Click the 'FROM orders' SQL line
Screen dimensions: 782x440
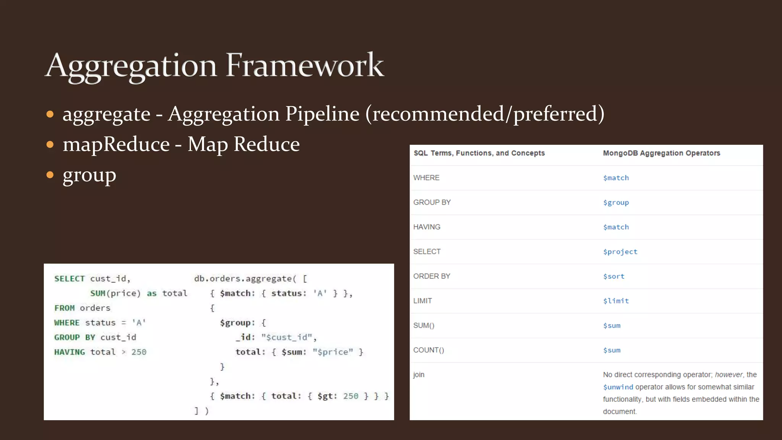click(82, 308)
